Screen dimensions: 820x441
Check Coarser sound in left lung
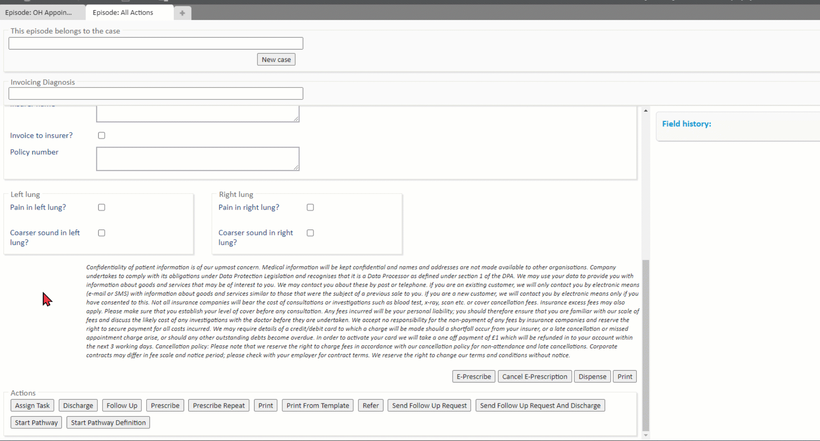(x=101, y=233)
